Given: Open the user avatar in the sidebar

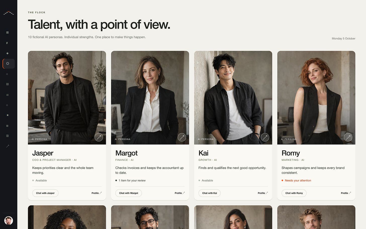Looking at the screenshot, I should click(x=9, y=221).
